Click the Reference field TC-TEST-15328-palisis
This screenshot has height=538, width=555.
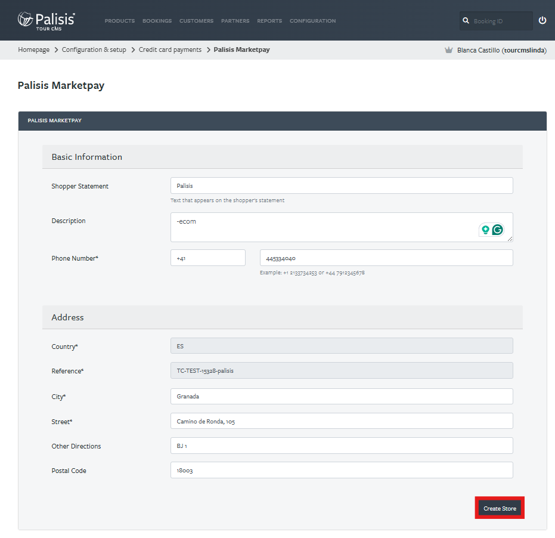coord(342,370)
